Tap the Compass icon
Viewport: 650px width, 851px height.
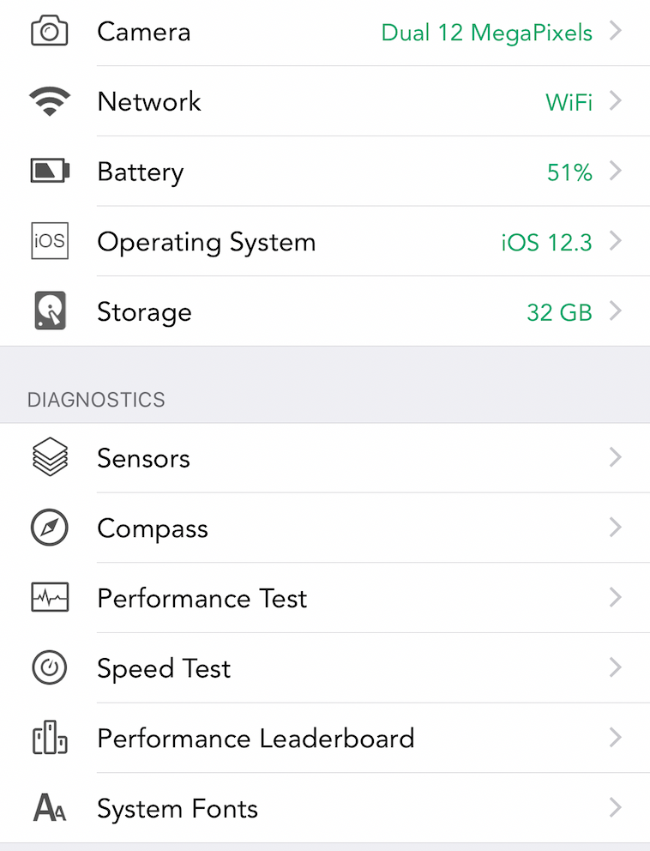coord(50,528)
